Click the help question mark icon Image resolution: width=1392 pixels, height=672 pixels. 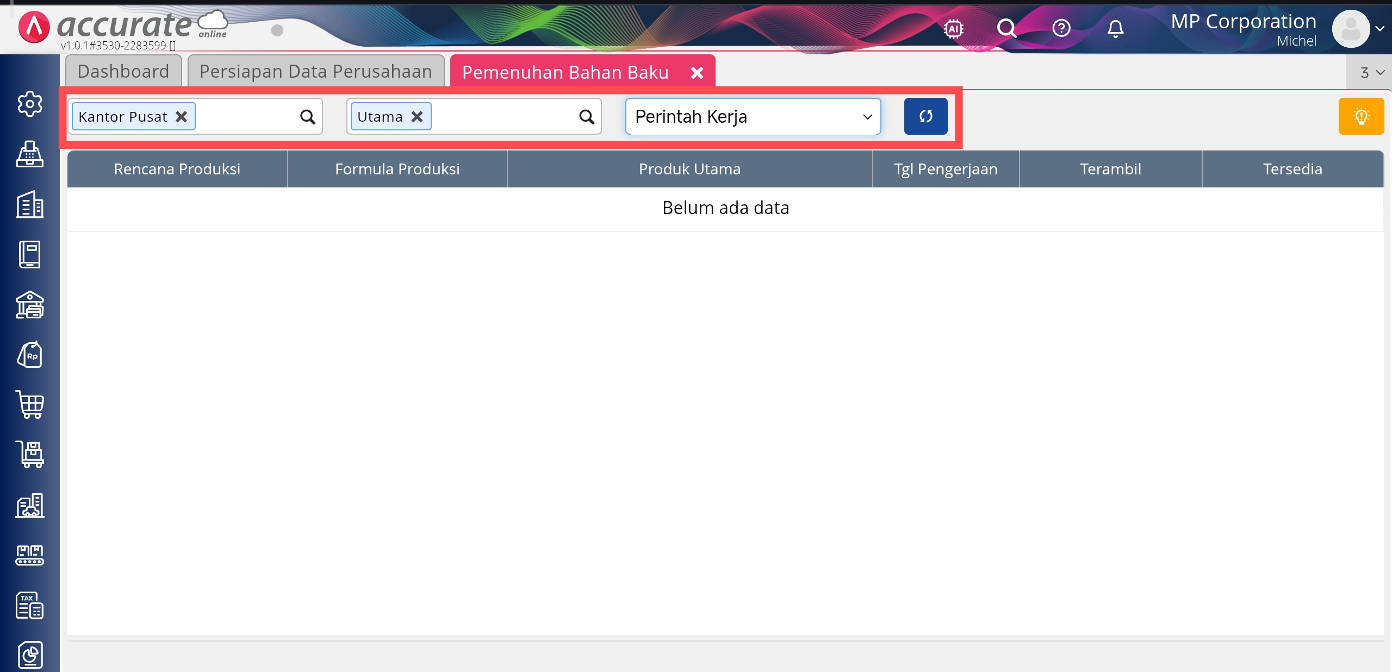tap(1061, 28)
